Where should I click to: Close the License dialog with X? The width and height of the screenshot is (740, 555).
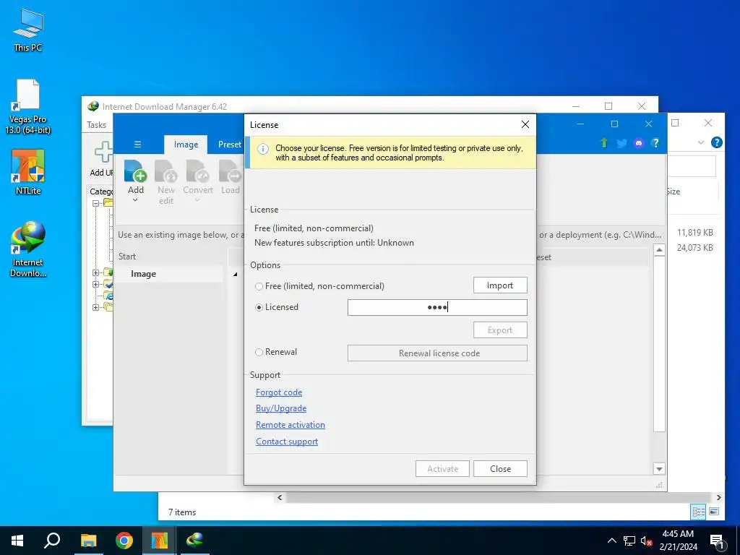(x=525, y=124)
